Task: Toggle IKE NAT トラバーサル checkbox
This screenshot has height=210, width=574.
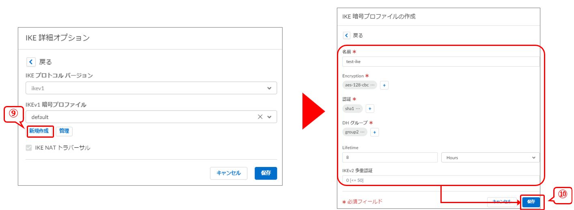Action: [29, 148]
